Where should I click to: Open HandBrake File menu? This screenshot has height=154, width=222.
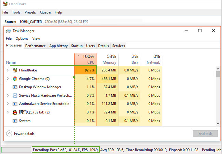point(5,12)
